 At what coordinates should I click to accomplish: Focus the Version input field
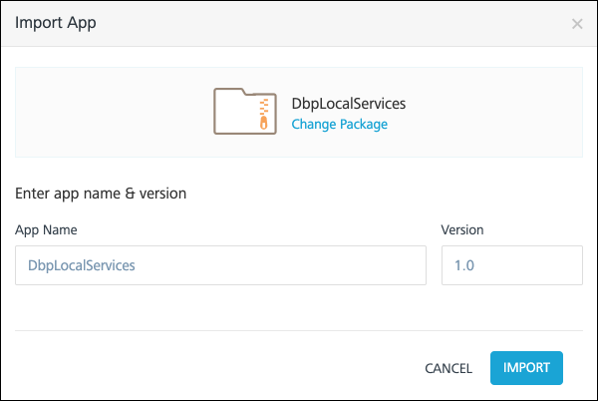tap(512, 265)
